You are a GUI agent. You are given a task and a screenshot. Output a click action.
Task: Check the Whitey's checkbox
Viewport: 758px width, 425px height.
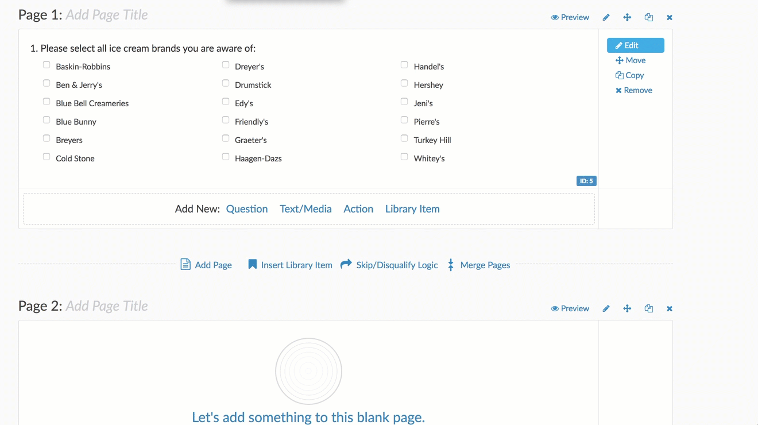(404, 157)
